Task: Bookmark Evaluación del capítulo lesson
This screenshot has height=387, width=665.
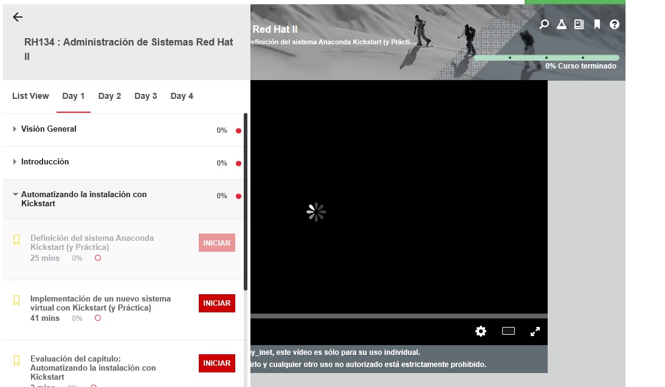Action: tap(17, 360)
